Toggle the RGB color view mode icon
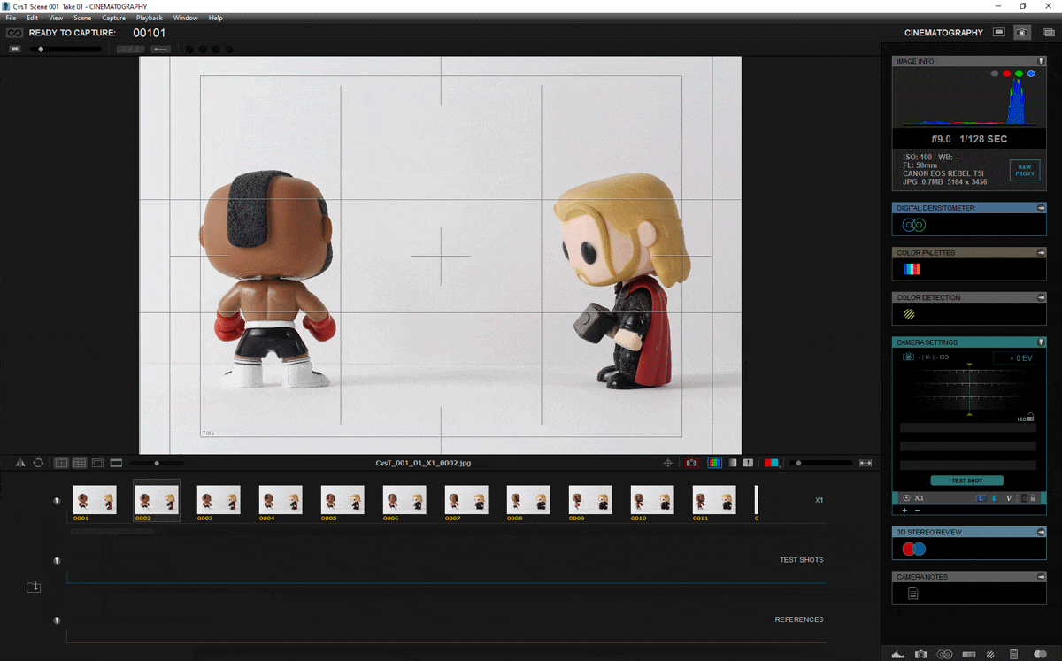Screen dimensions: 1062x661 pyautogui.click(x=715, y=463)
